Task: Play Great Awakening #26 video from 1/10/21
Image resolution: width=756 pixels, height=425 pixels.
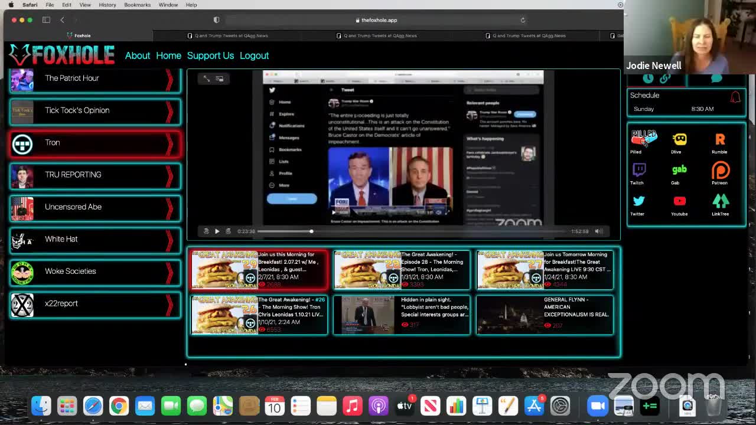Action: coord(259,315)
